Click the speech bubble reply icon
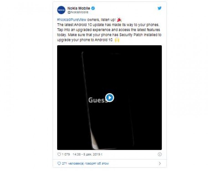This screenshot has height=171, width=208. (59, 163)
